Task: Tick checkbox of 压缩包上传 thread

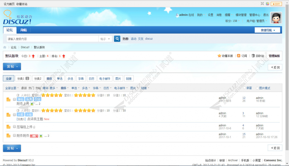Action: 14,126
